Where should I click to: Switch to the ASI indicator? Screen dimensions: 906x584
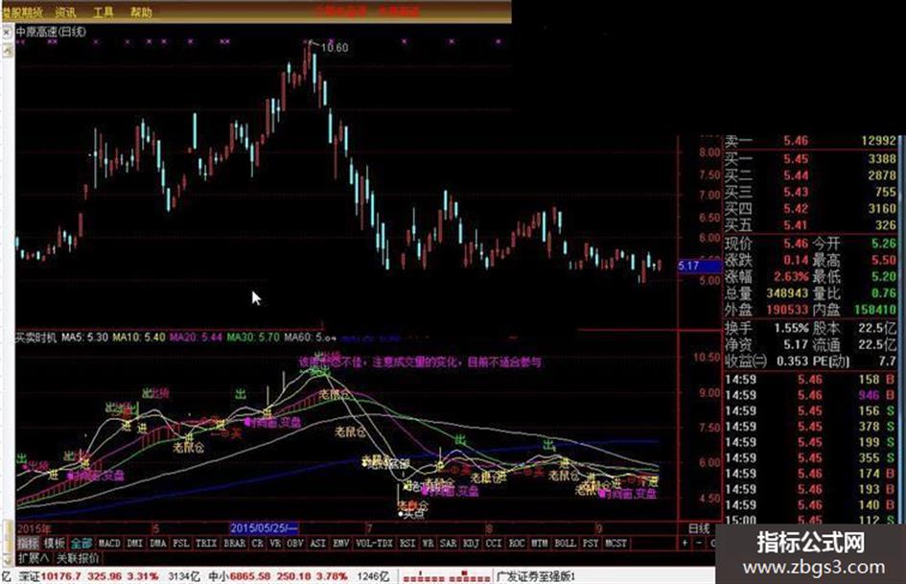tap(318, 544)
